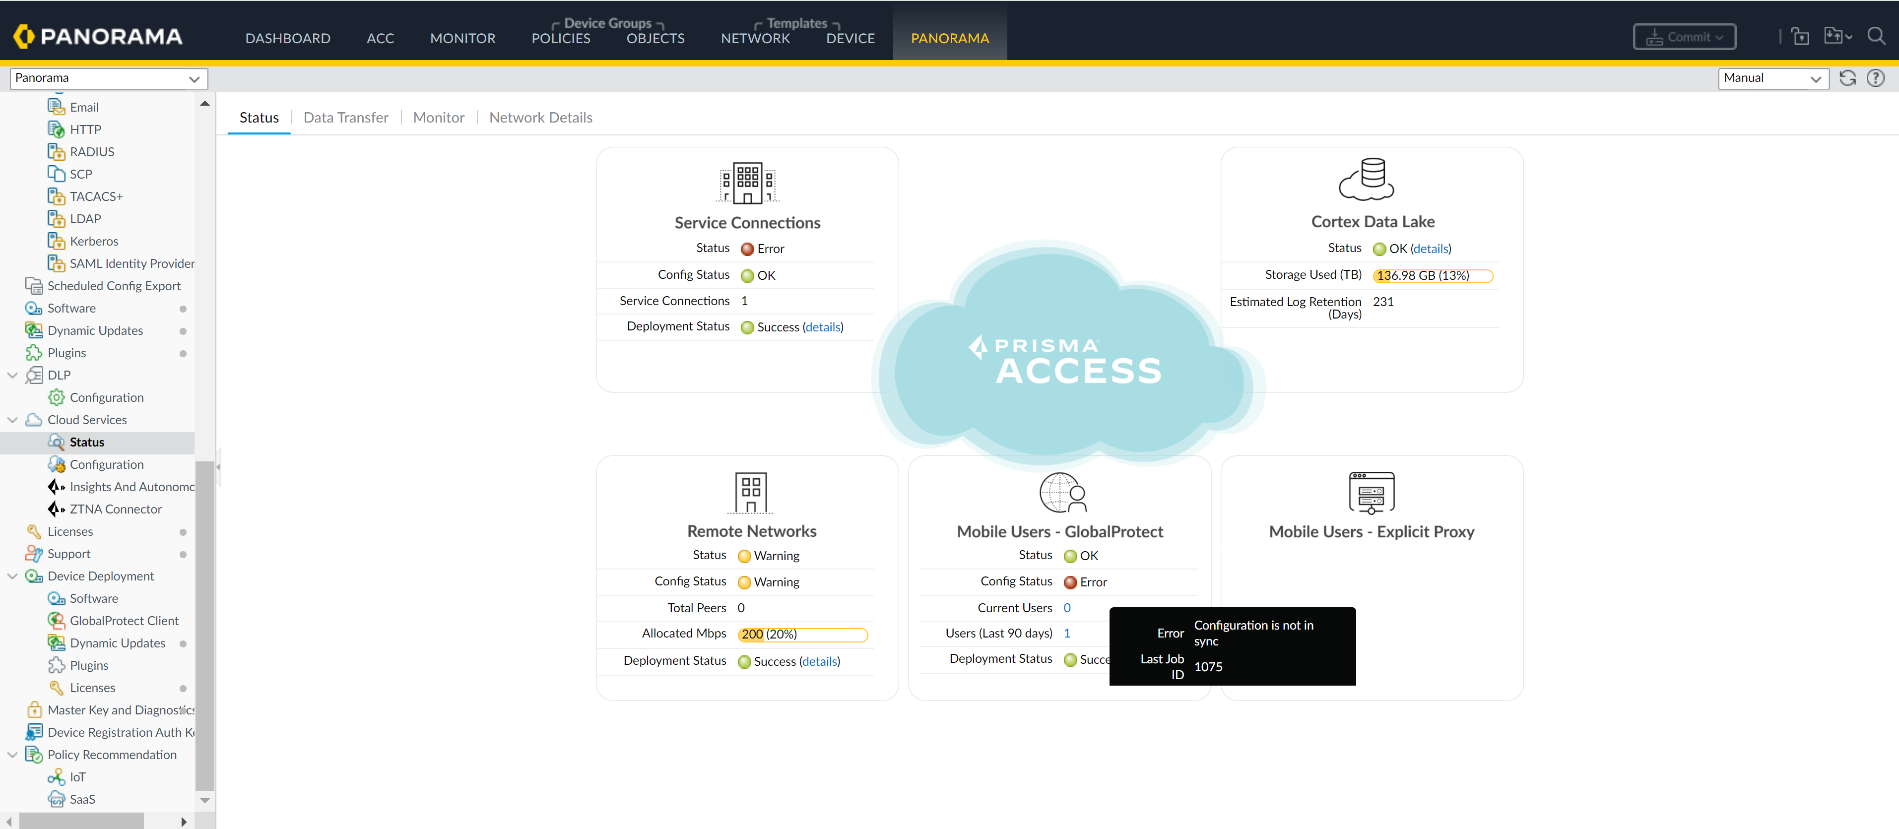Screen dimensions: 1899x829
Task: Switch to the Data Transfer tab
Action: coord(345,118)
